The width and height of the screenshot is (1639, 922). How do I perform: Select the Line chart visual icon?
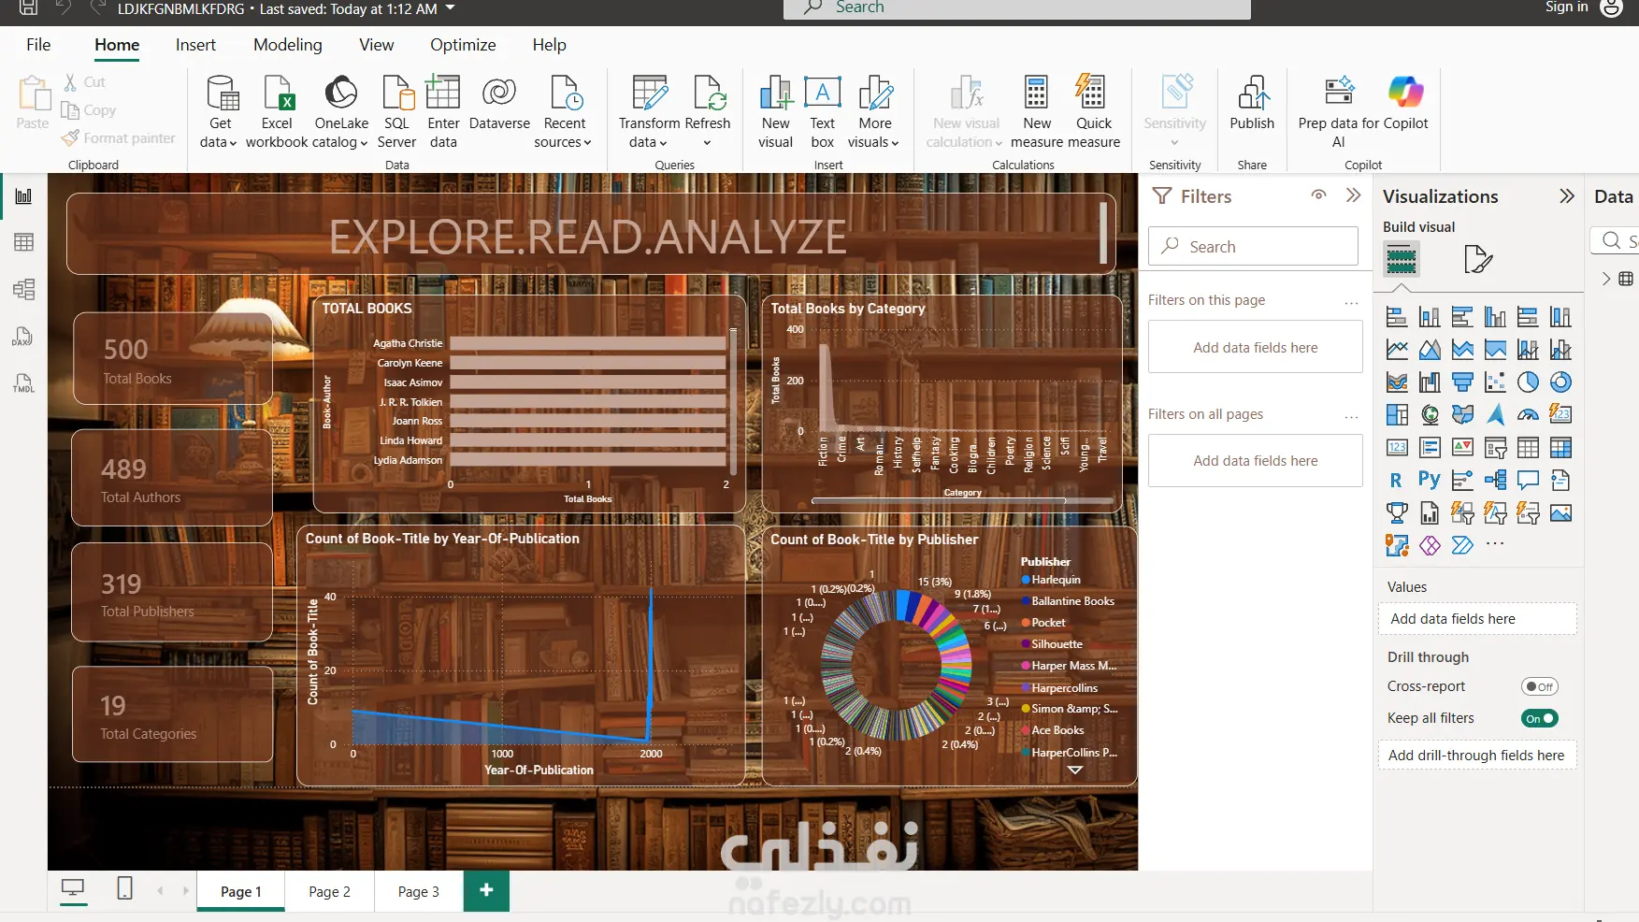click(1397, 350)
